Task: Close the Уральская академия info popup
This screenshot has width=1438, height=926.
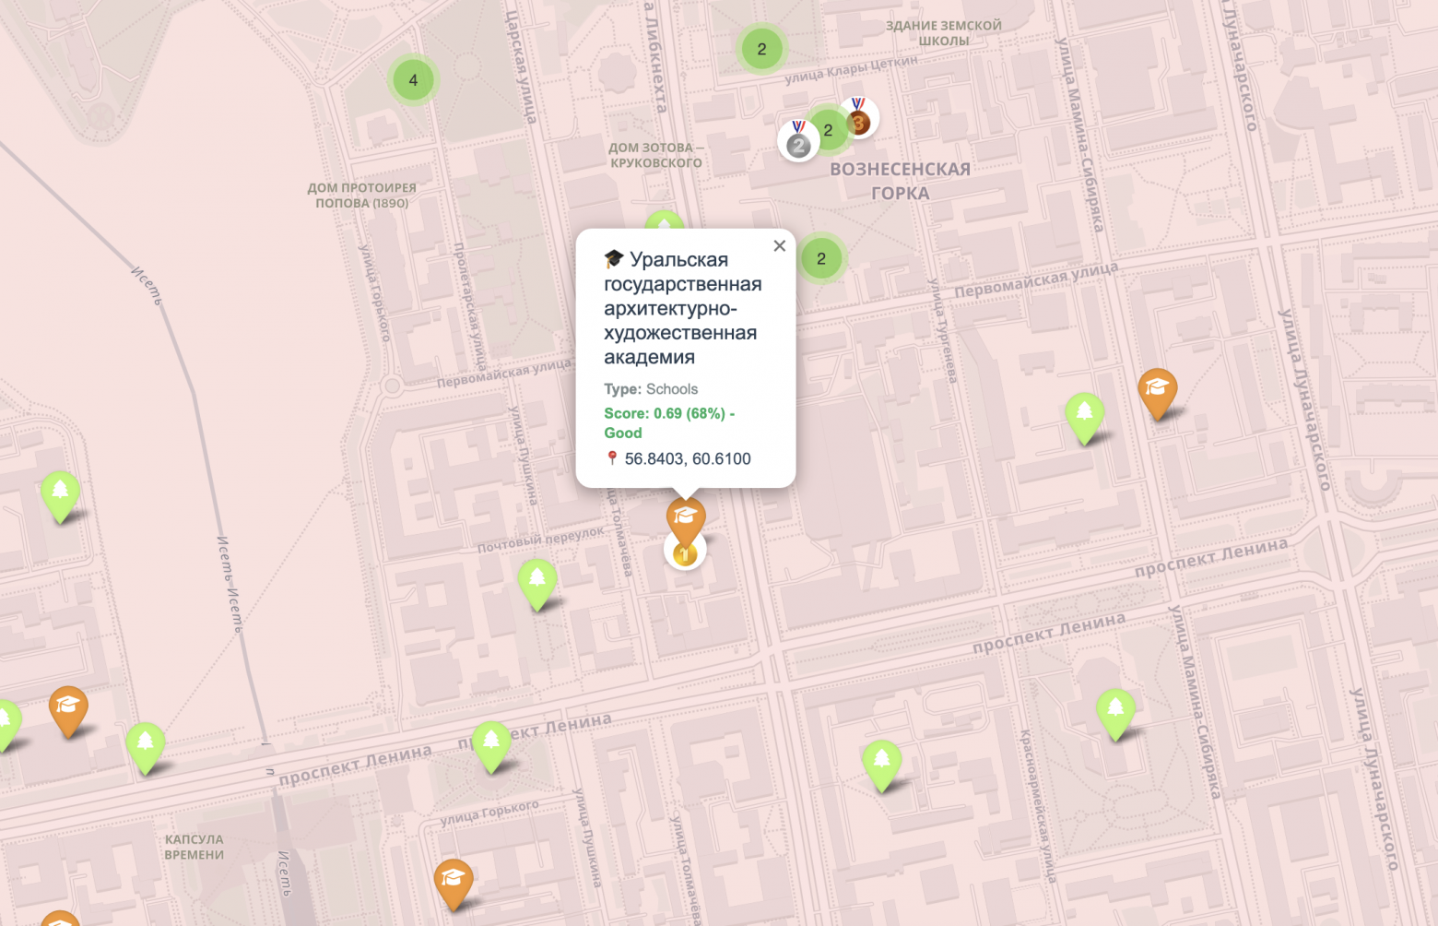Action: pos(779,245)
